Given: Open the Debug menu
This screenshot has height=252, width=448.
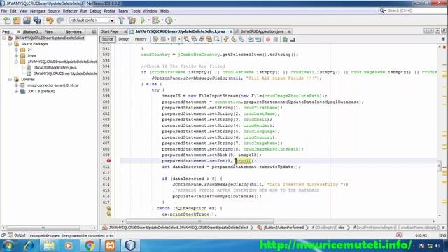Looking at the screenshot, I should pyautogui.click(x=95, y=11).
